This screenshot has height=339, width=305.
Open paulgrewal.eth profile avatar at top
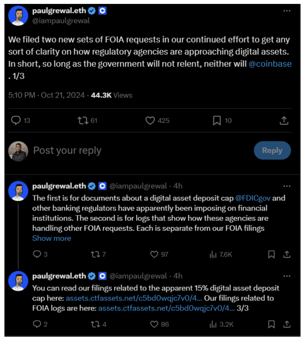pyautogui.click(x=18, y=16)
